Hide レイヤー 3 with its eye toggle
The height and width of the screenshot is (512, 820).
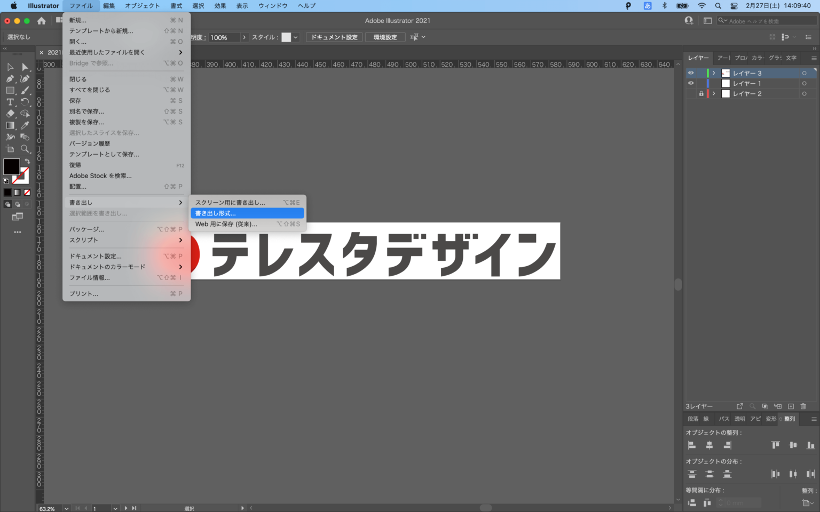coord(691,73)
